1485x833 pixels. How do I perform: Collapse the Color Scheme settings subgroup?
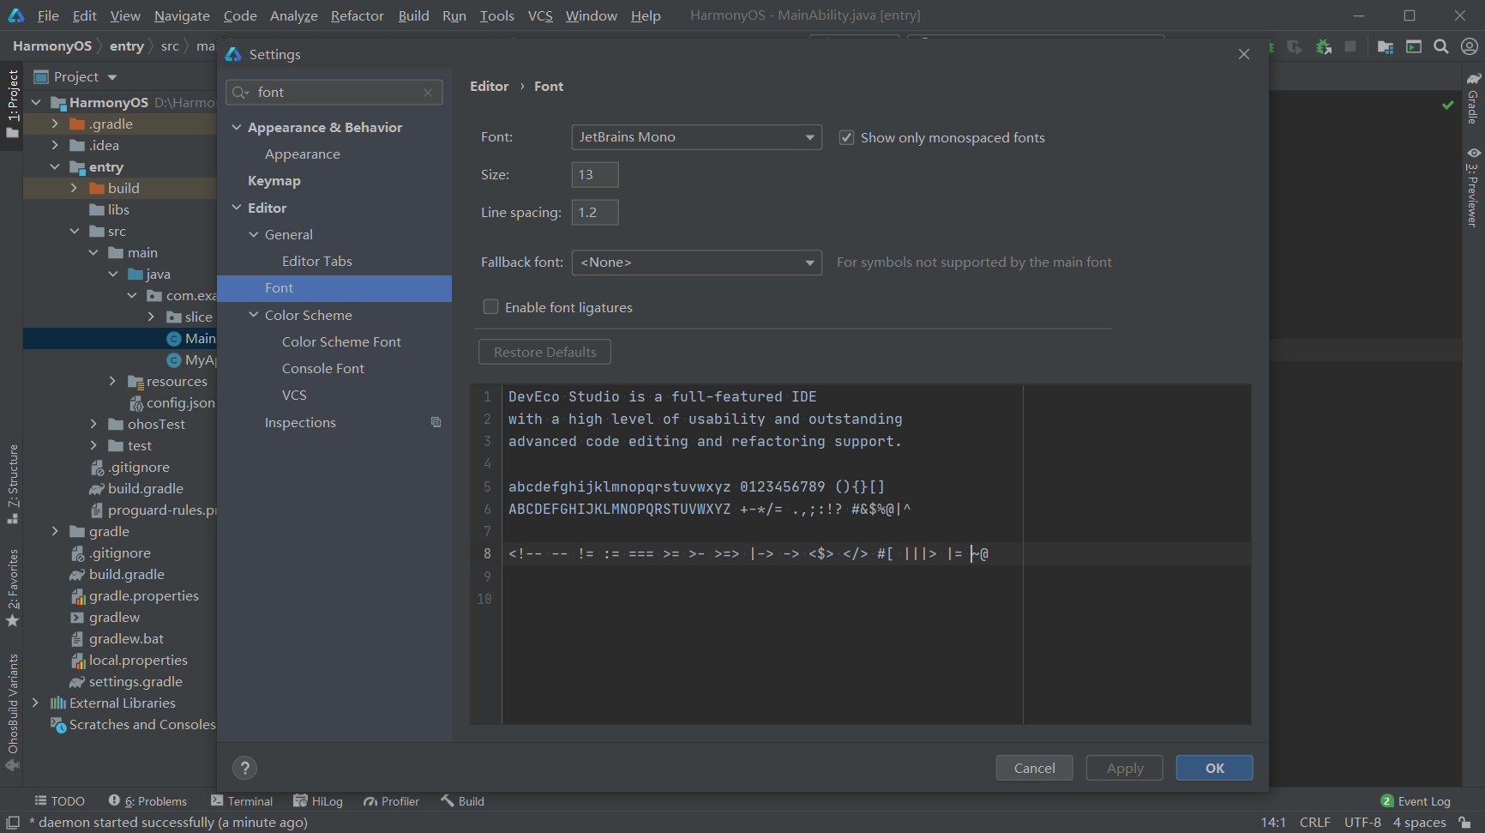coord(254,315)
